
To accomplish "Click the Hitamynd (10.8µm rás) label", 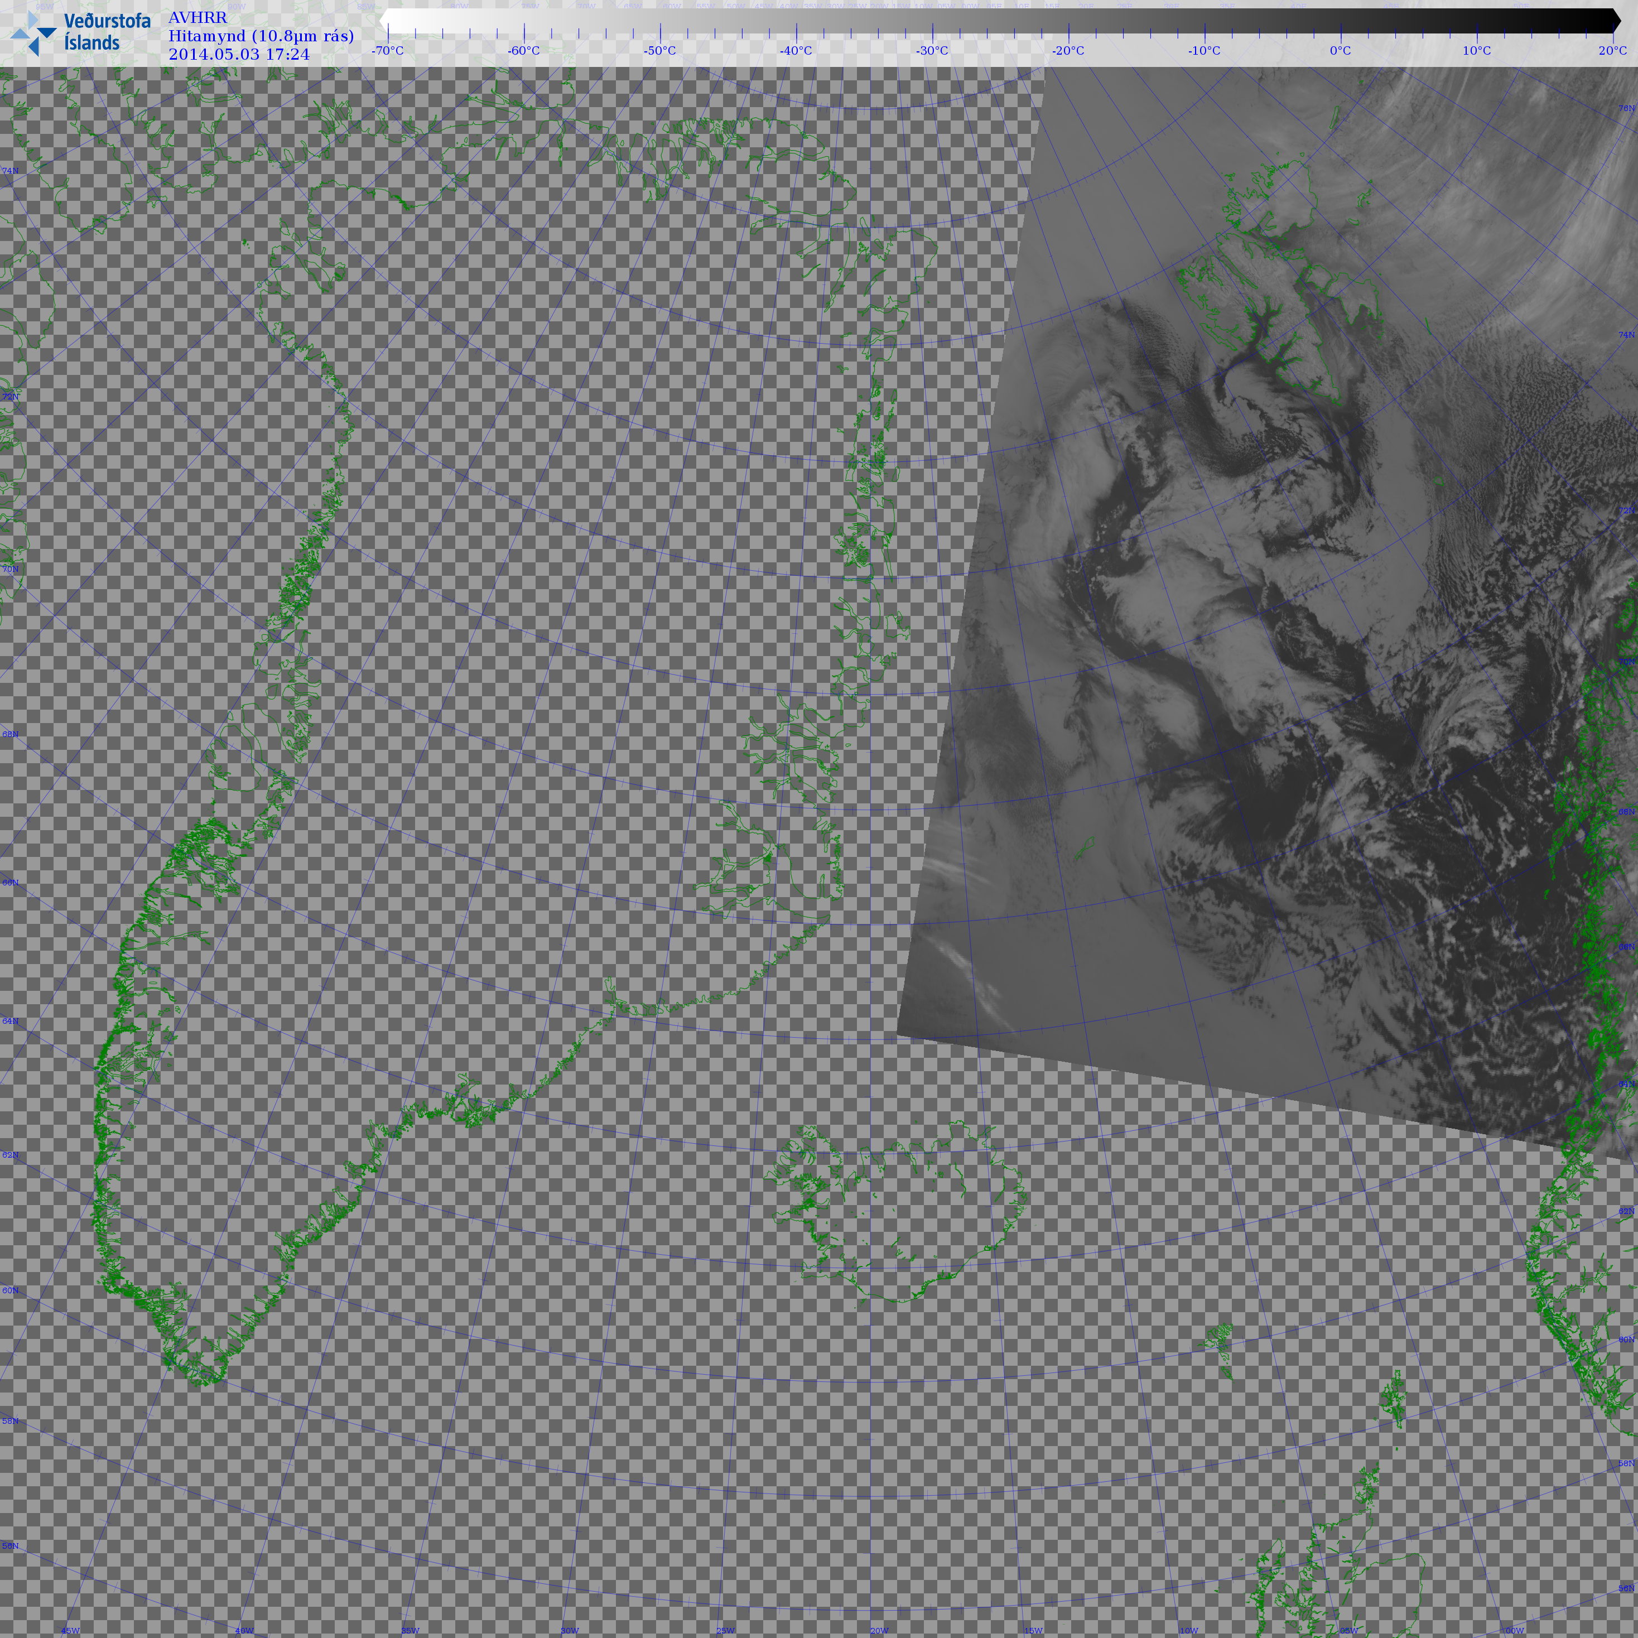I will [261, 36].
